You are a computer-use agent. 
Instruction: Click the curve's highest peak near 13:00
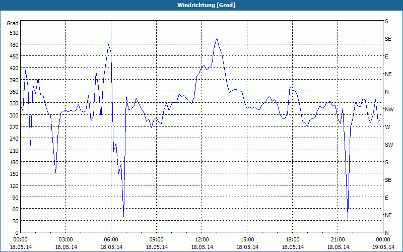[217, 38]
